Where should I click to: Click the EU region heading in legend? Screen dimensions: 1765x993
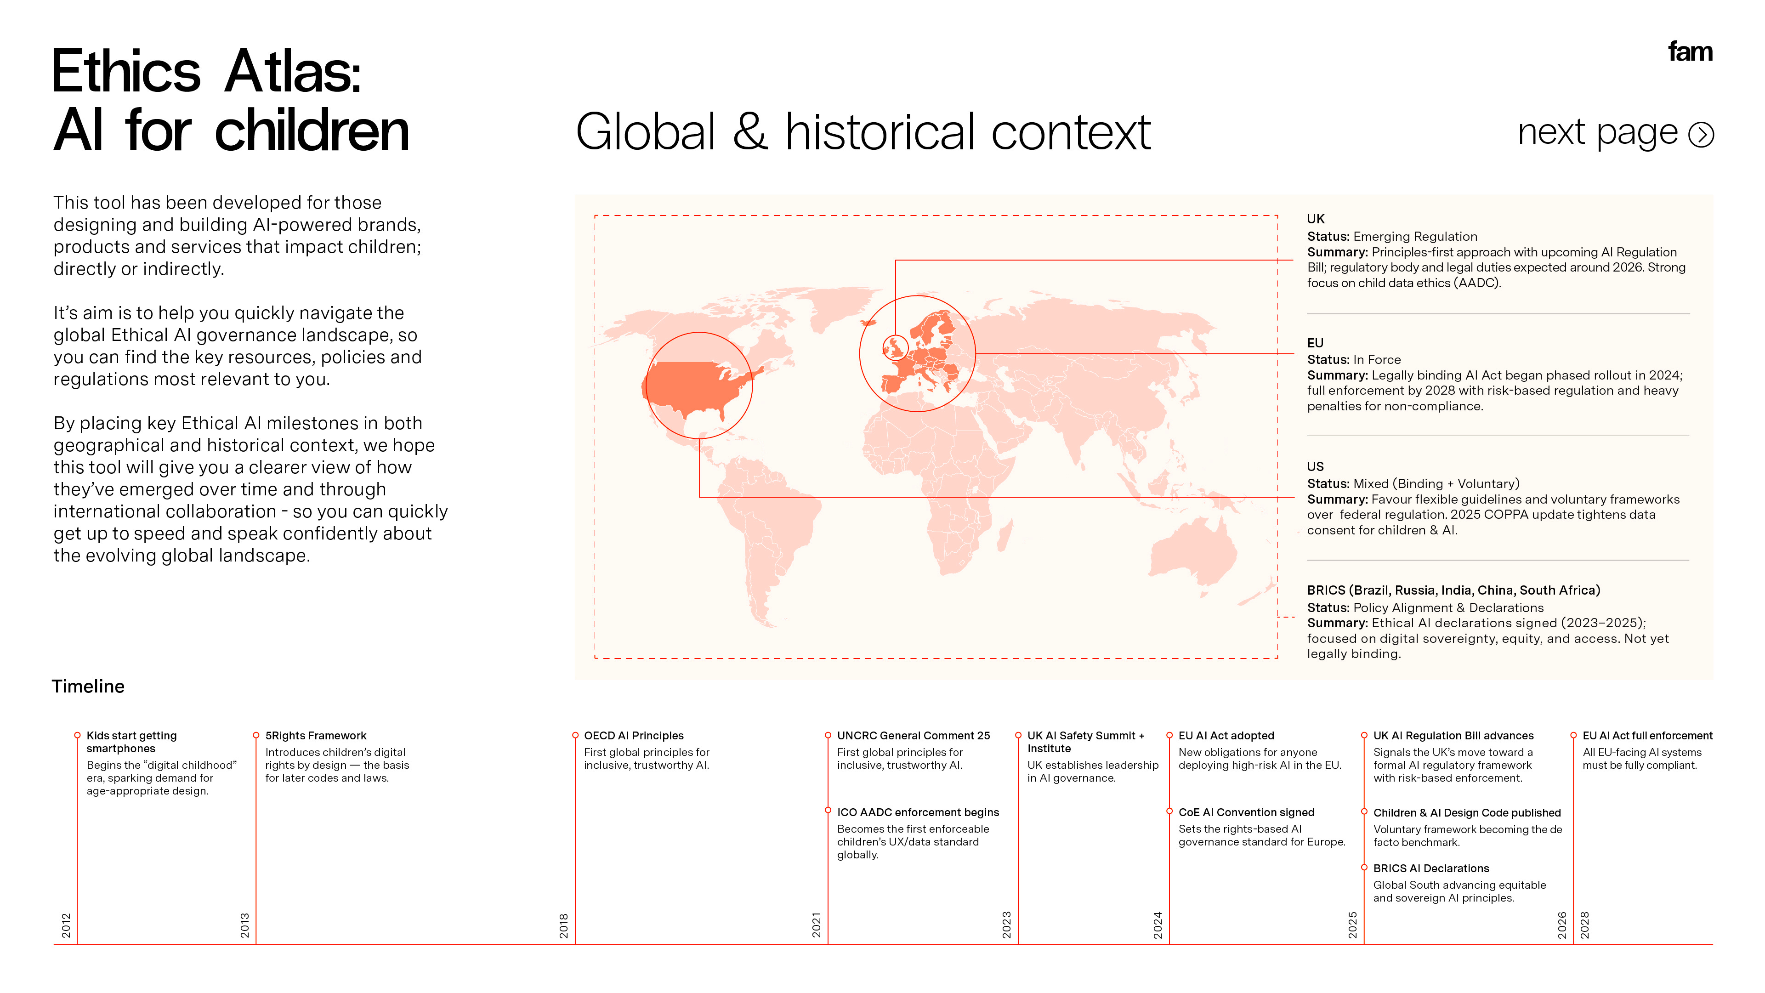pos(1315,343)
